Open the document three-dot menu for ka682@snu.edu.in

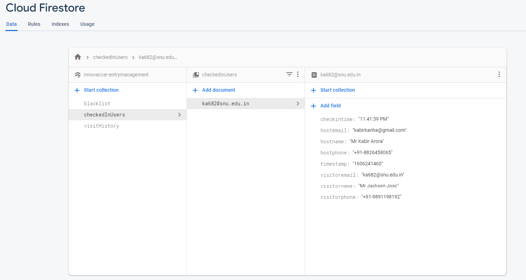(499, 74)
